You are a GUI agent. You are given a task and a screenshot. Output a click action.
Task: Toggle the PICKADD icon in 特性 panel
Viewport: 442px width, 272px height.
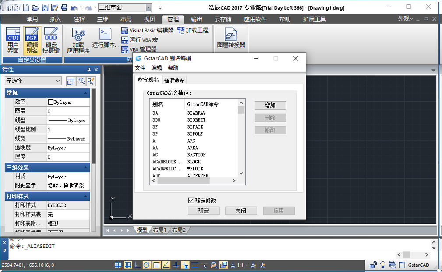click(x=71, y=81)
